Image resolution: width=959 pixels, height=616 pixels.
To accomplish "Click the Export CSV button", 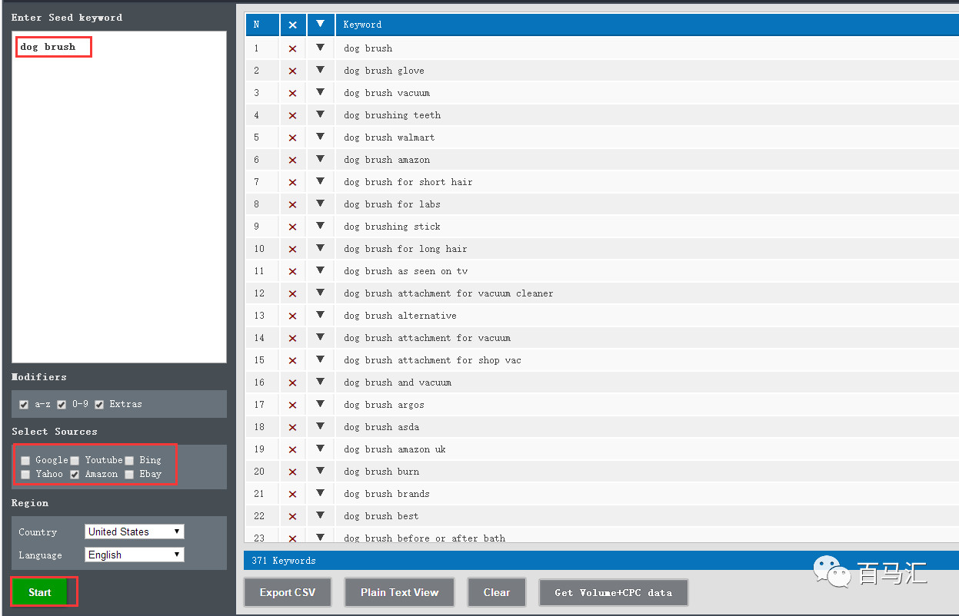I will (x=287, y=592).
